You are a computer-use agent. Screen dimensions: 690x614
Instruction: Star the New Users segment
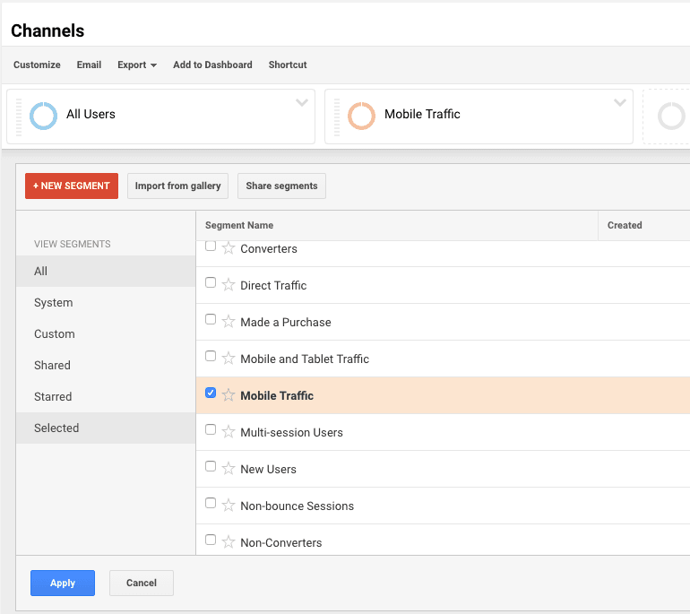[229, 469]
